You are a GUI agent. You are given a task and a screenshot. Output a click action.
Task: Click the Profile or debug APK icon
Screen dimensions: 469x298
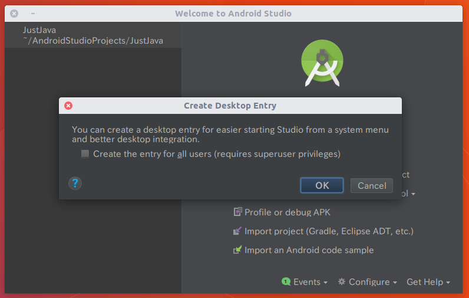(237, 212)
